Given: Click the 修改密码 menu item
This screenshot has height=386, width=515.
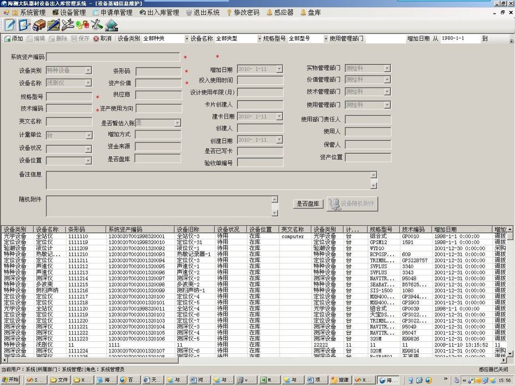Looking at the screenshot, I should pyautogui.click(x=243, y=13).
